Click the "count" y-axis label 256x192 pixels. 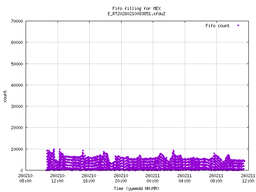[x=6, y=96]
